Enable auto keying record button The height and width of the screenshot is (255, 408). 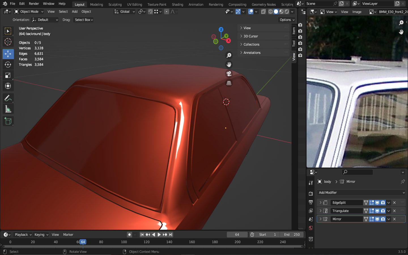click(x=129, y=235)
